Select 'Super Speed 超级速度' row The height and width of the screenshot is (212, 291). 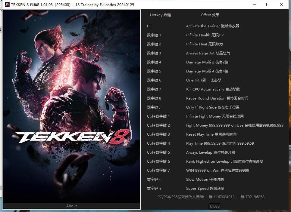(x=205, y=189)
